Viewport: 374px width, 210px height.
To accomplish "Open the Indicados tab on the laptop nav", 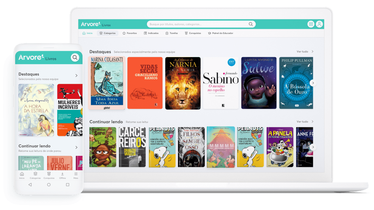I will 151,33.
